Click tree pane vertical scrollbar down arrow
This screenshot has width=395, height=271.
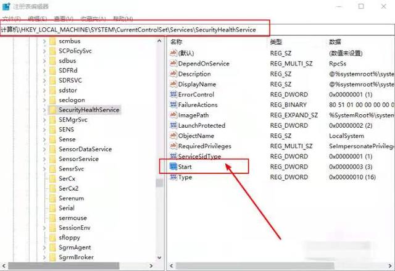[159, 257]
